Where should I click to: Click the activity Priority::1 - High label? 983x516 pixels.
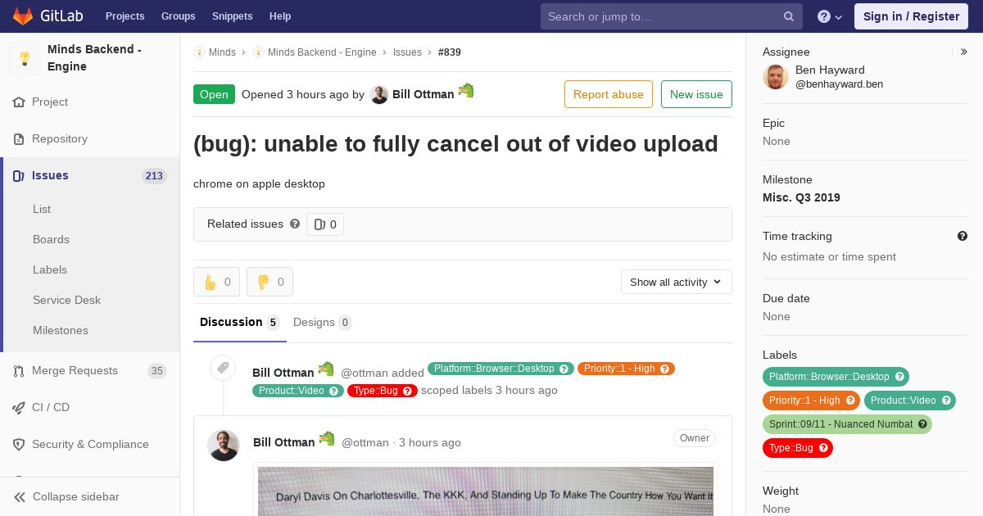click(626, 369)
